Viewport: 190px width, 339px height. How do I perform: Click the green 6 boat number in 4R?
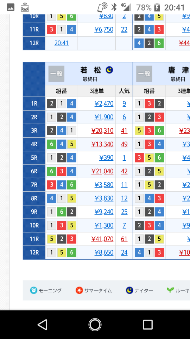click(51, 144)
